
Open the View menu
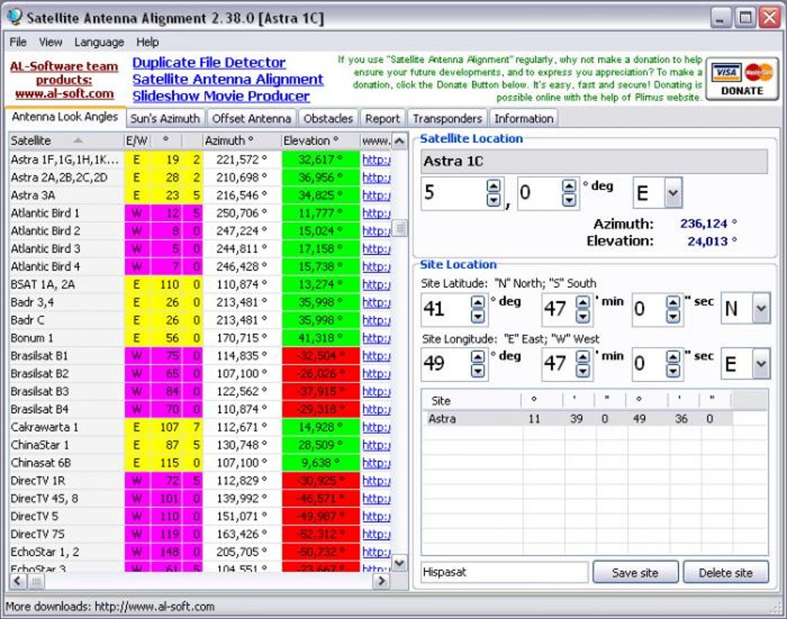(x=51, y=42)
